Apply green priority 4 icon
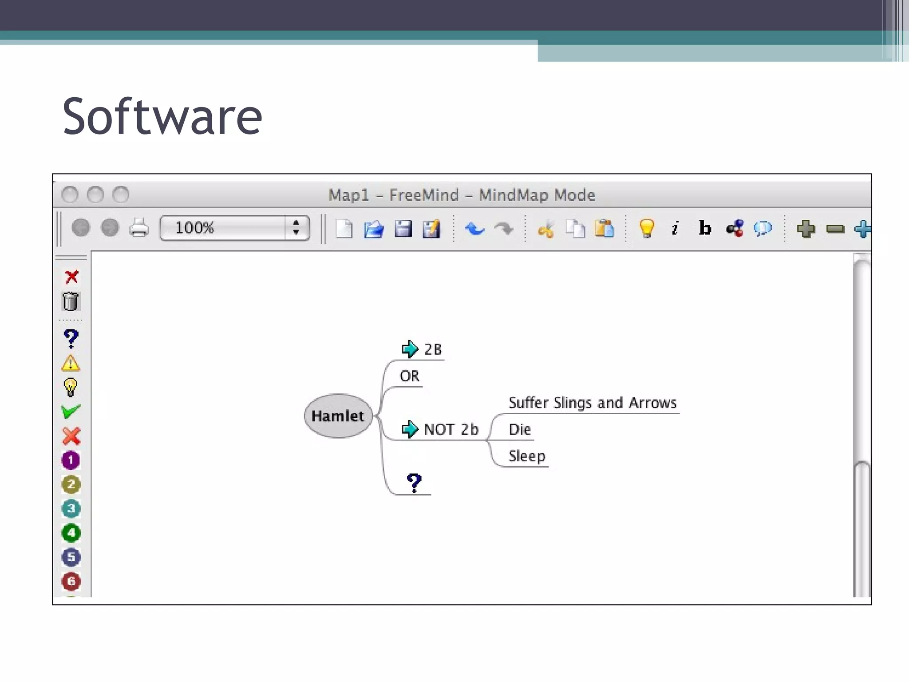 click(71, 533)
